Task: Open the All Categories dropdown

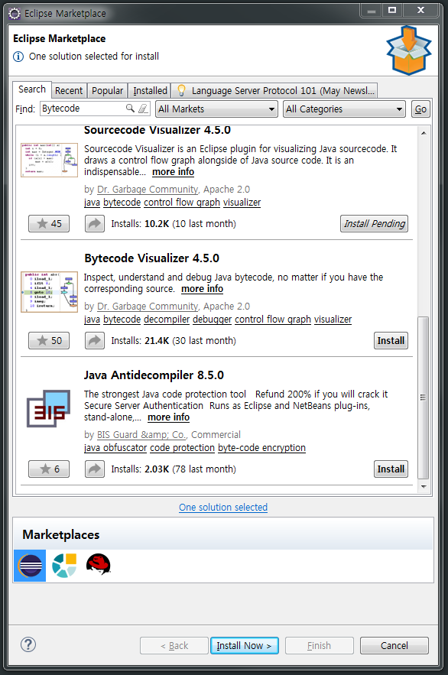Action: pyautogui.click(x=345, y=109)
